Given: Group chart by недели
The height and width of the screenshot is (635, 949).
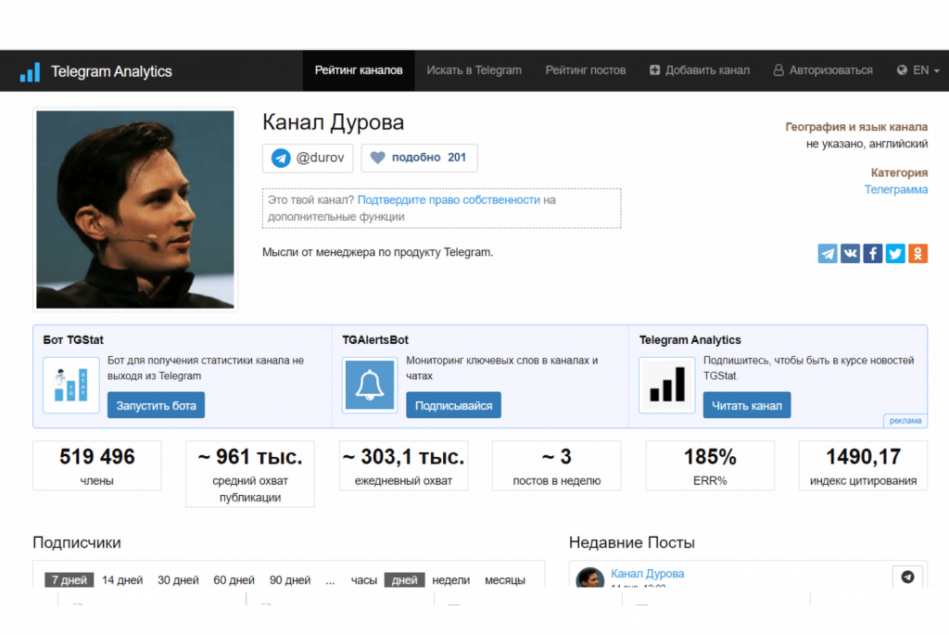Looking at the screenshot, I should point(451,580).
